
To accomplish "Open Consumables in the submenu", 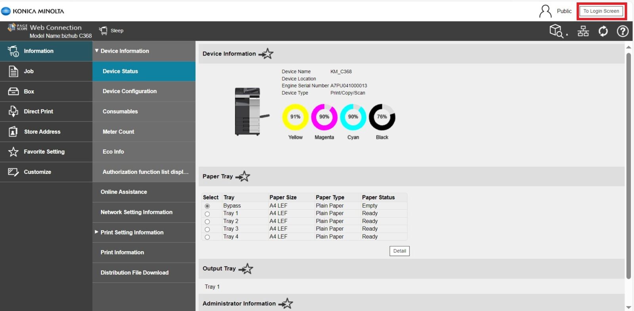I will click(x=120, y=111).
